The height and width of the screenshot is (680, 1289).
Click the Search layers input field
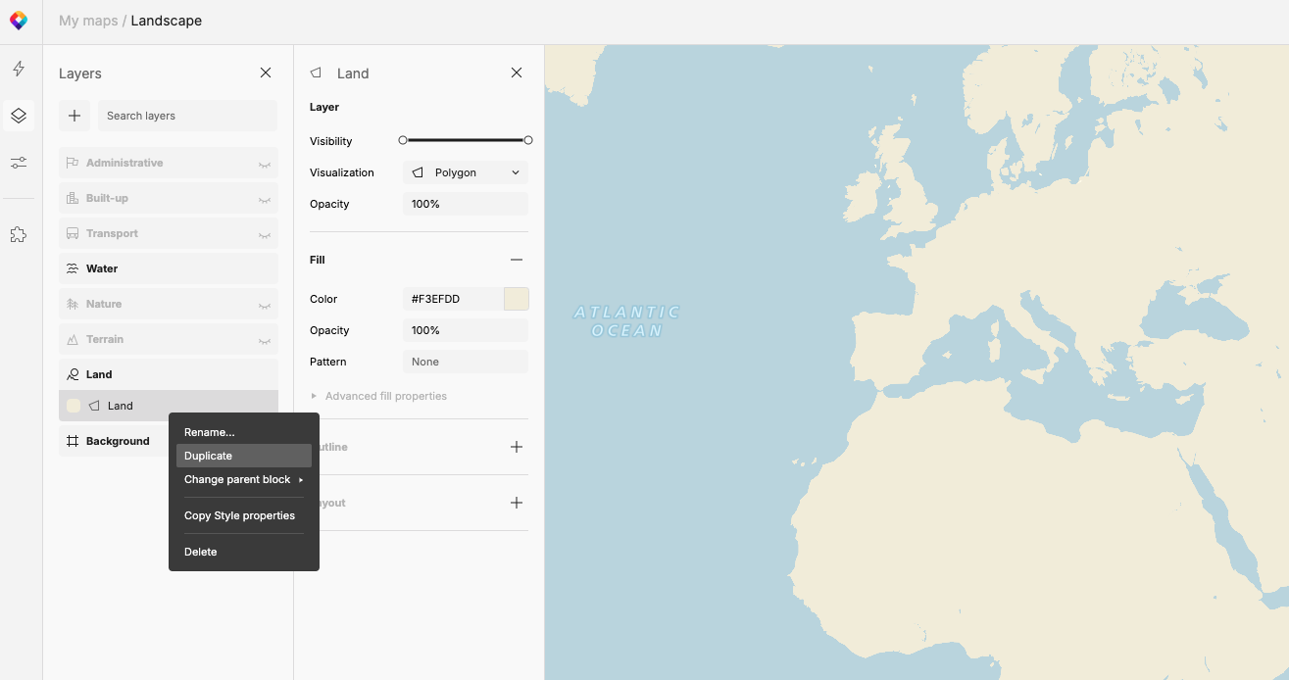pyautogui.click(x=186, y=116)
